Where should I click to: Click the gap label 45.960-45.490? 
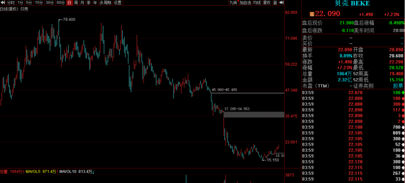coord(224,90)
